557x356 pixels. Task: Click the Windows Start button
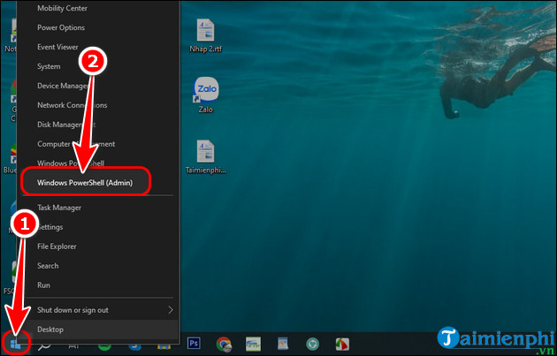tap(15, 344)
